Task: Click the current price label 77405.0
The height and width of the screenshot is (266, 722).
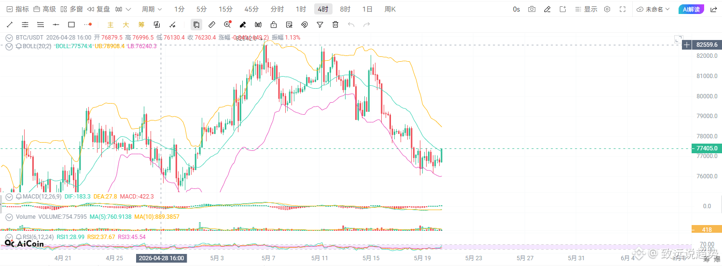Action: pos(707,148)
